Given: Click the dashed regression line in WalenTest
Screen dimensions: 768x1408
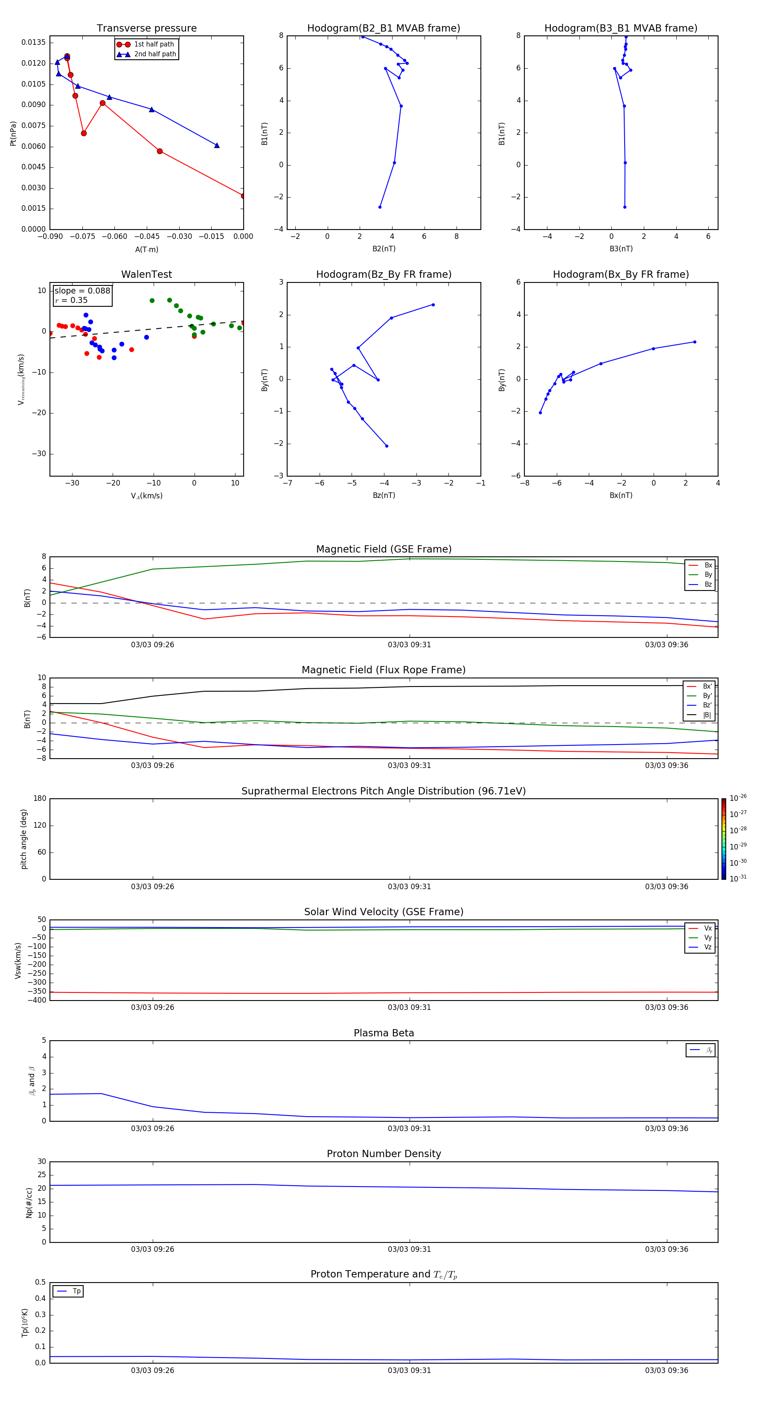Looking at the screenshot, I should (x=146, y=329).
